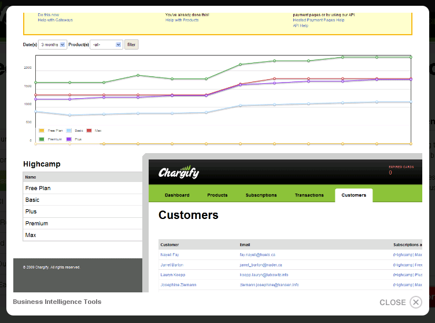Click the Basic light blue legend swatch

[x=69, y=131]
